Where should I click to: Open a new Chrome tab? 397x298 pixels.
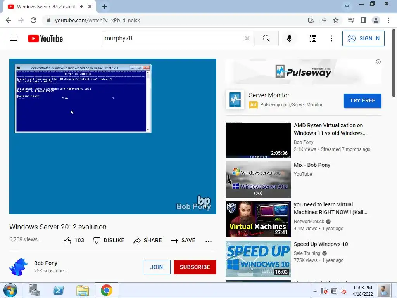[x=105, y=7]
